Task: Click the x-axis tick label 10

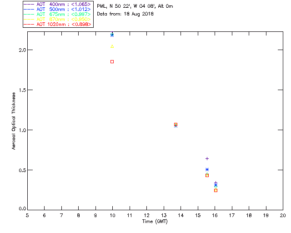Action: (112, 215)
